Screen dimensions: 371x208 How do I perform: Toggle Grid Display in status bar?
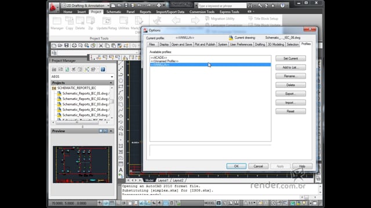coord(112,203)
